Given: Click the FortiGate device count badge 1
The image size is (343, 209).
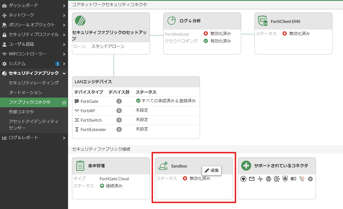Looking at the screenshot, I should [x=119, y=101].
